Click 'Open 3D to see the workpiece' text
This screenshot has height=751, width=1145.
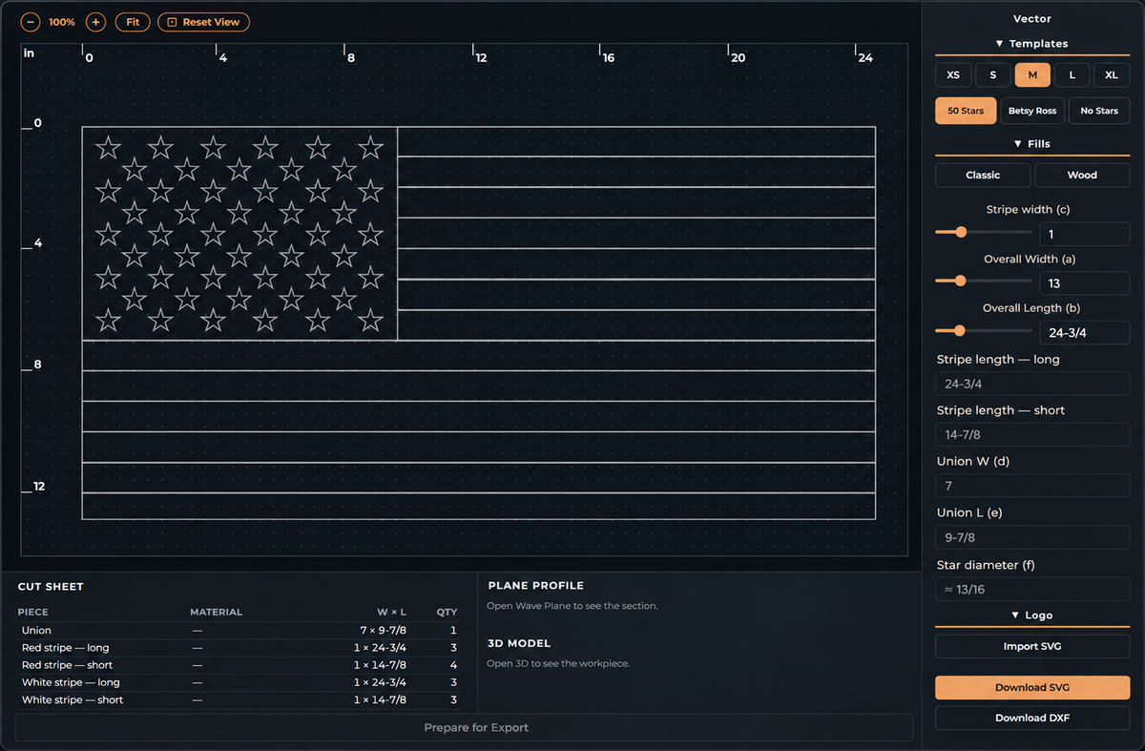[558, 663]
